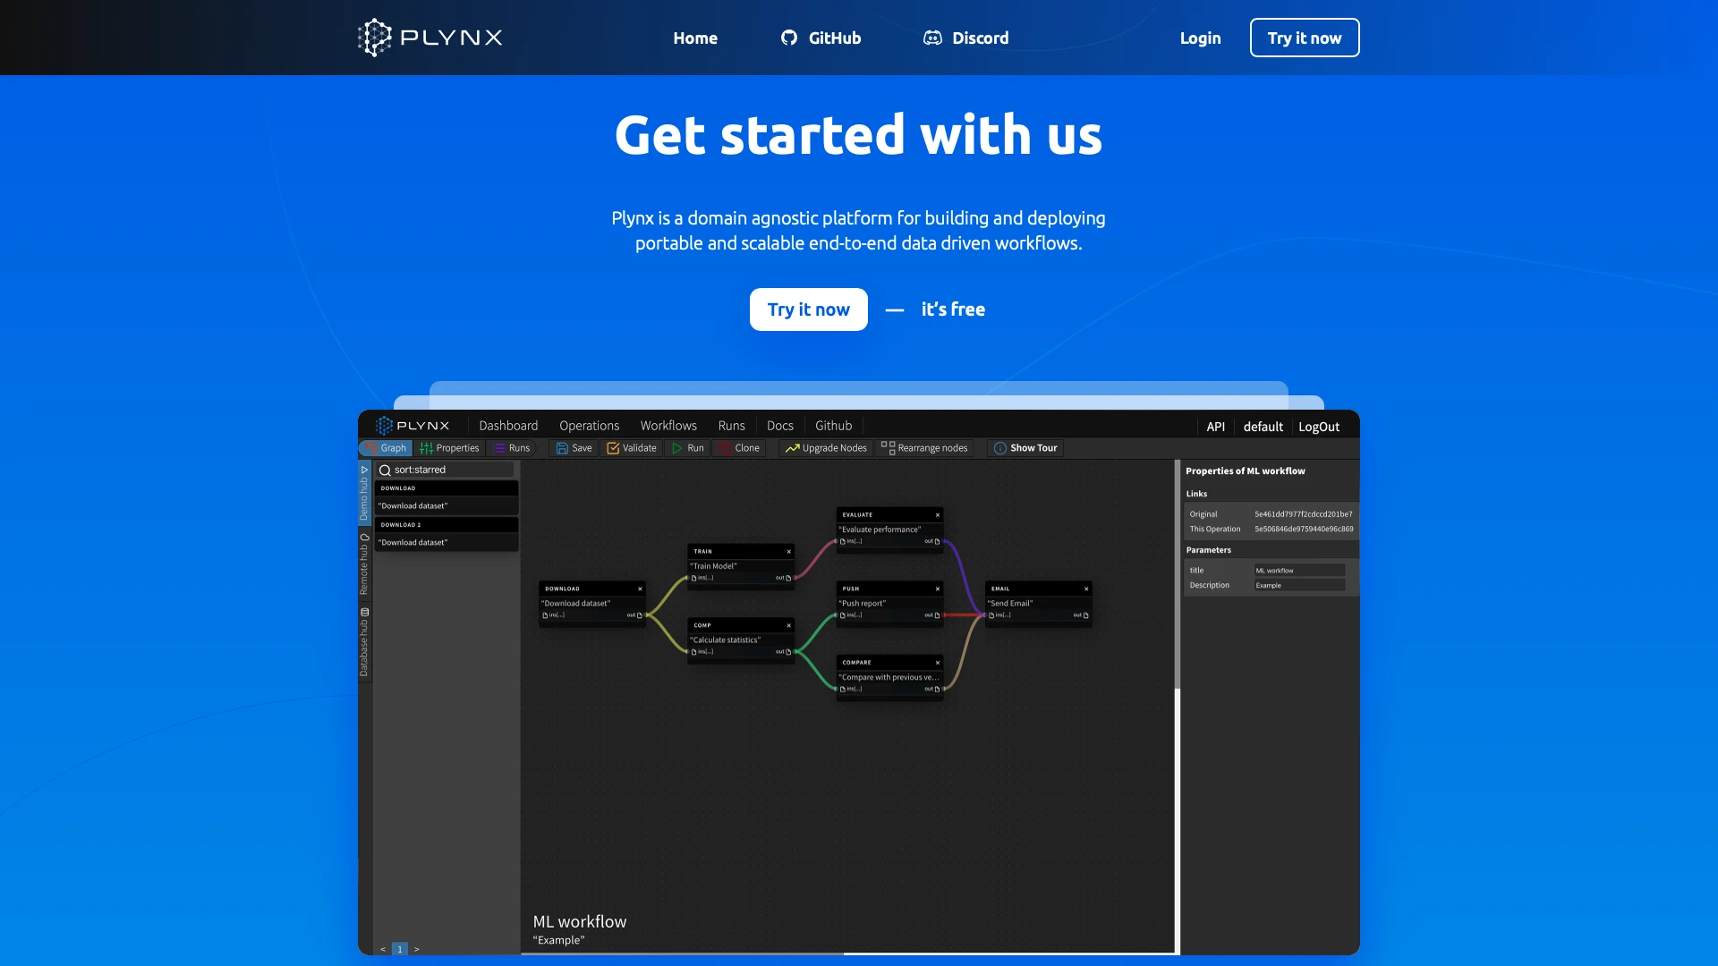Expand the Demo hub side tab

coord(364,493)
